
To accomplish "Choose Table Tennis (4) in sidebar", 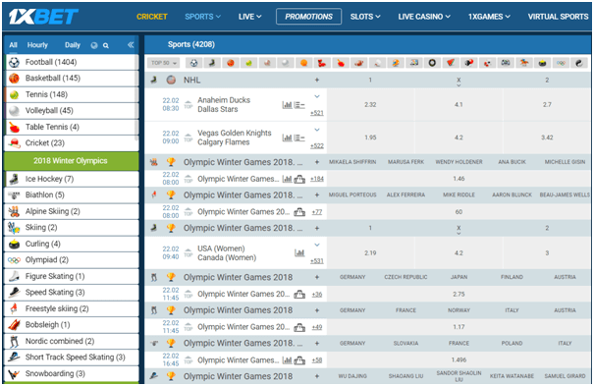I will [x=71, y=127].
